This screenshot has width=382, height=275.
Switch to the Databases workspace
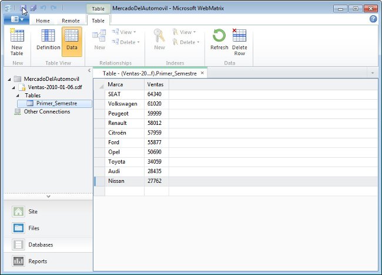click(x=48, y=245)
